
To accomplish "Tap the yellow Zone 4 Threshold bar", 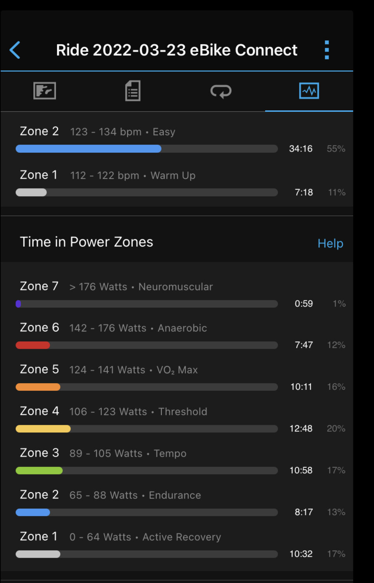I will pos(43,429).
